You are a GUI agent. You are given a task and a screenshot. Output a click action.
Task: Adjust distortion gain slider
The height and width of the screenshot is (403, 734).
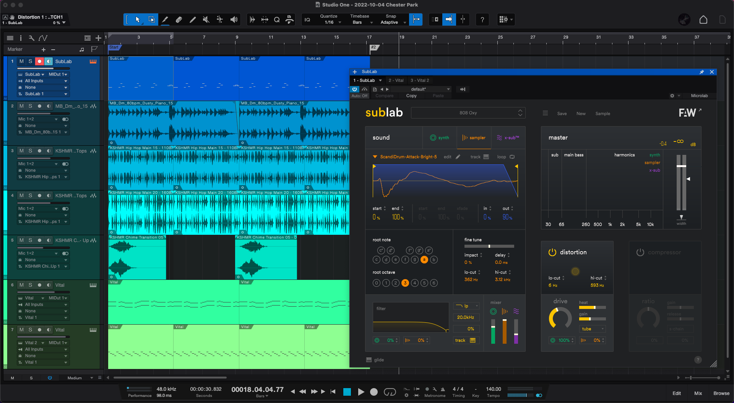click(592, 319)
